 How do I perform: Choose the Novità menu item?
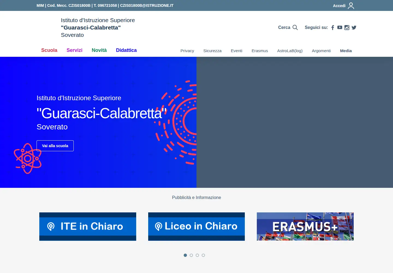99,50
